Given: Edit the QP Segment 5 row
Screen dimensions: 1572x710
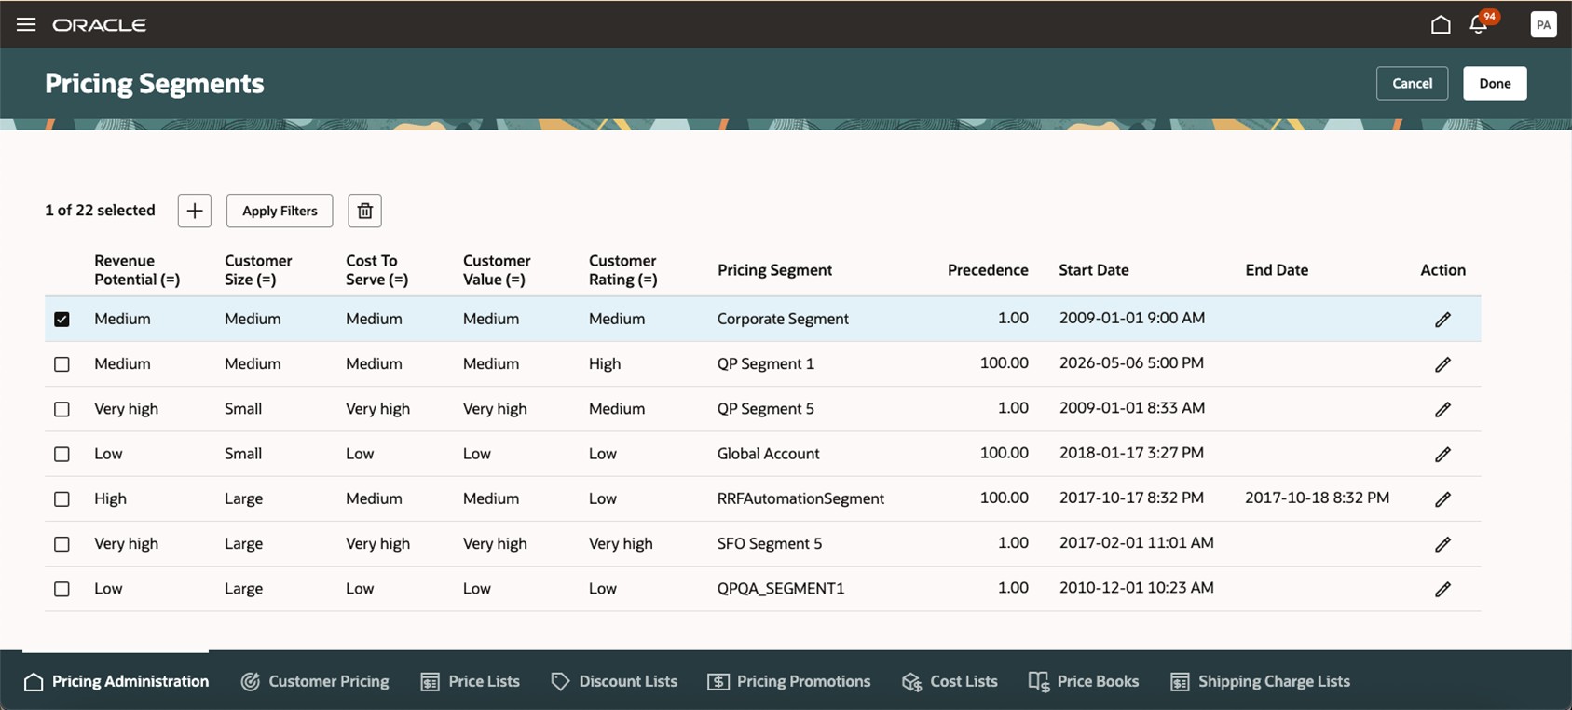Looking at the screenshot, I should [x=1442, y=409].
